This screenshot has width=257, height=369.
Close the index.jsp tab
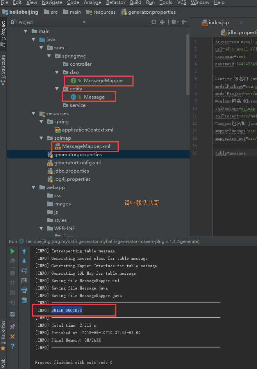(x=241, y=23)
